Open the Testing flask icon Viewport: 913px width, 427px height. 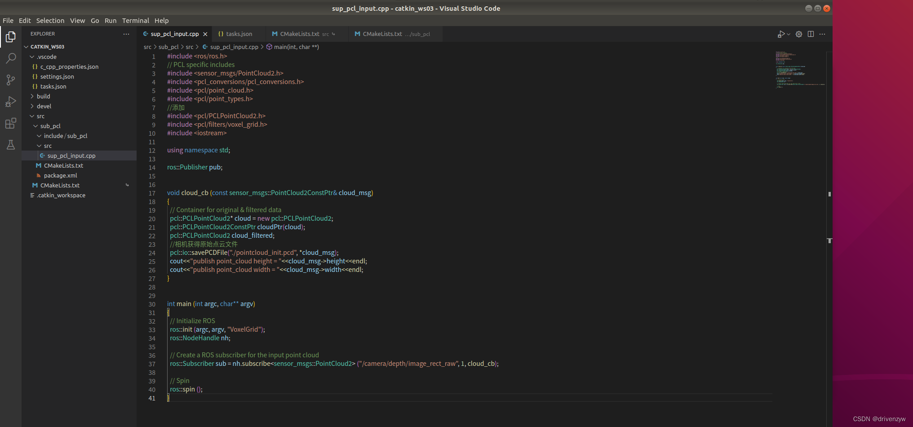(10, 145)
